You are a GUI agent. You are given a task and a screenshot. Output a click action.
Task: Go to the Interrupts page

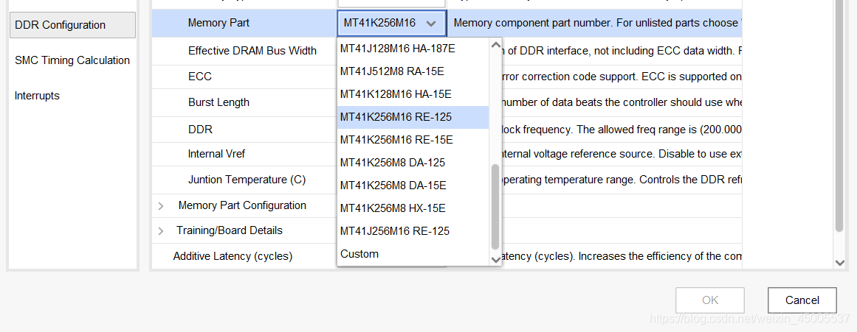tap(37, 96)
